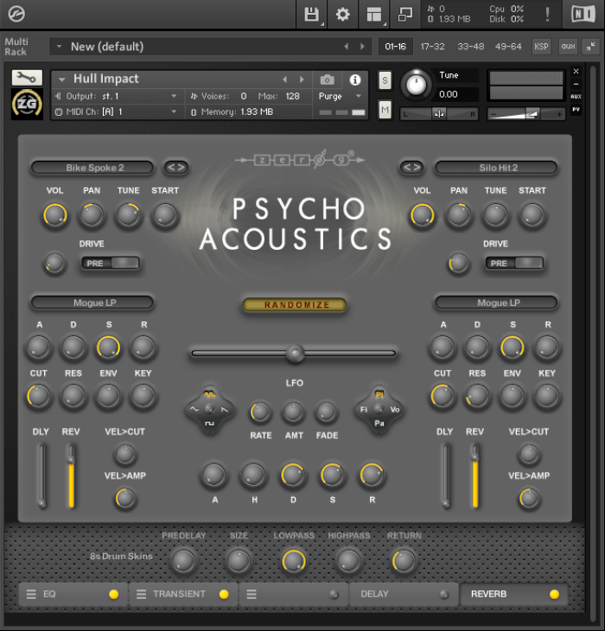Click the exclamation panic button
Screen dimensions: 605x631
(x=547, y=14)
